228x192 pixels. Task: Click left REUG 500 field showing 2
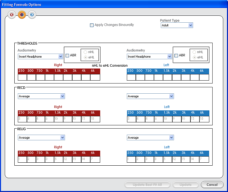click(x=140, y=159)
